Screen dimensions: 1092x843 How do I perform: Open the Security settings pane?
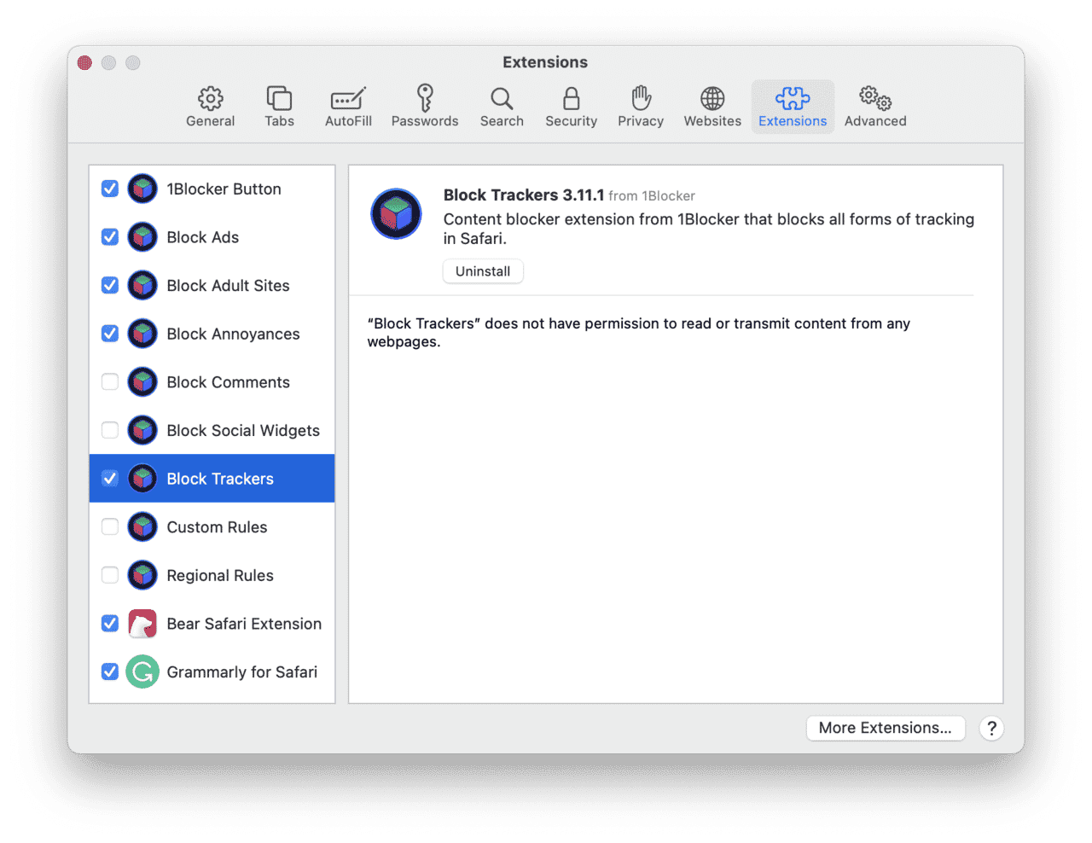pyautogui.click(x=571, y=104)
